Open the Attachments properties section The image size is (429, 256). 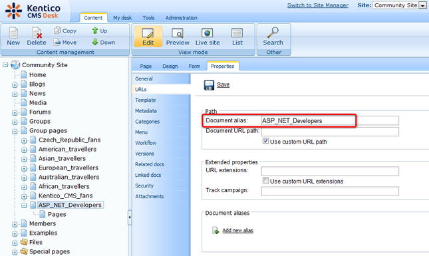click(161, 196)
